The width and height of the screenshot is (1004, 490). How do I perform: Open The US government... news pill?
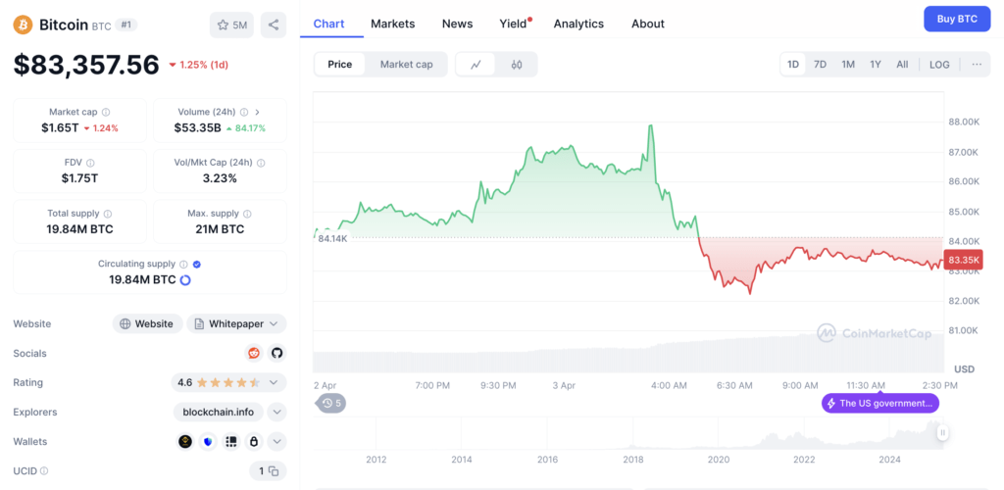881,403
